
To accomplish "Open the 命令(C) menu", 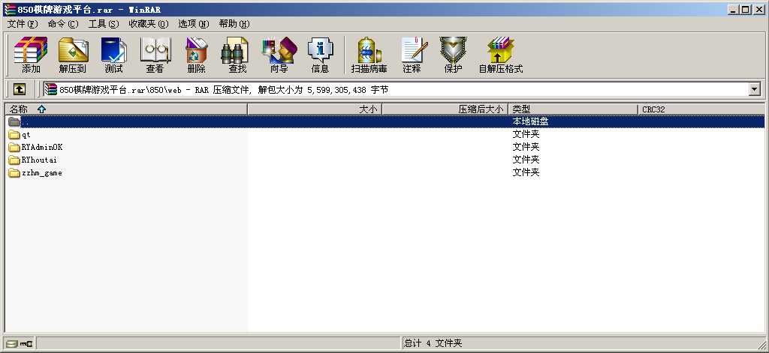I will click(x=63, y=24).
